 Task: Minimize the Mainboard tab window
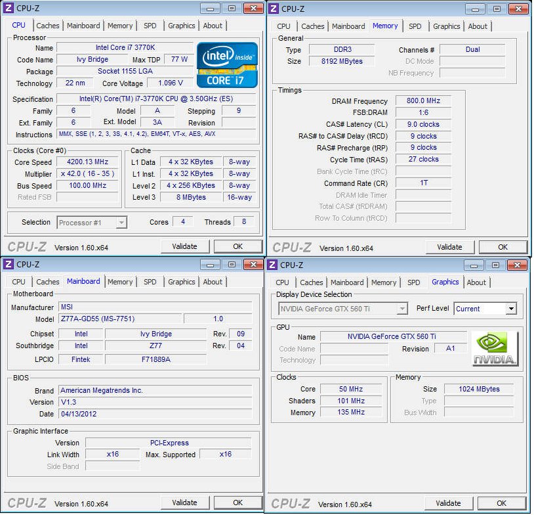tap(210, 265)
